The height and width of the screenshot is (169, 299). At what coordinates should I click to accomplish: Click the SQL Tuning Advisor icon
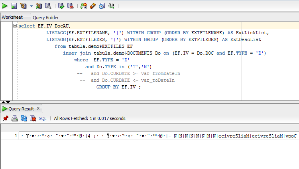pos(48,6)
